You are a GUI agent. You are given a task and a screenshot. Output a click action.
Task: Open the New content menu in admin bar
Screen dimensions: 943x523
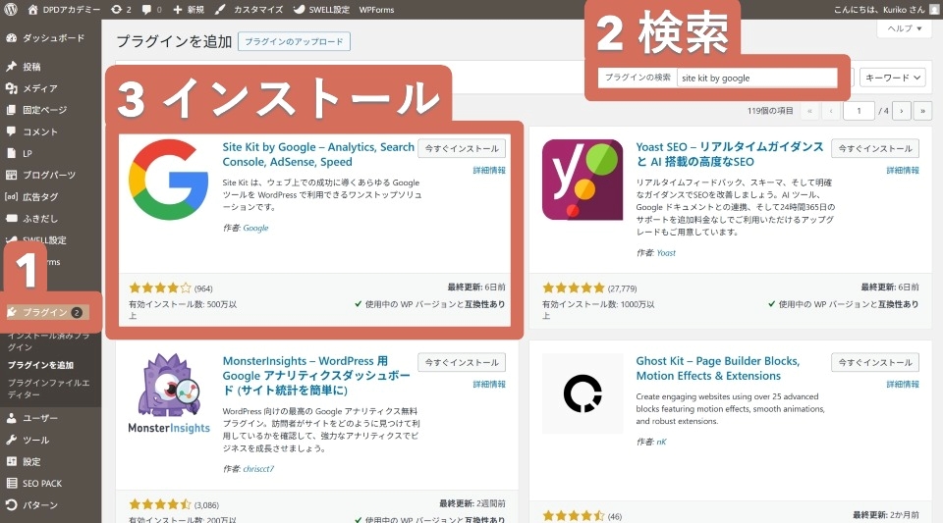tap(190, 9)
